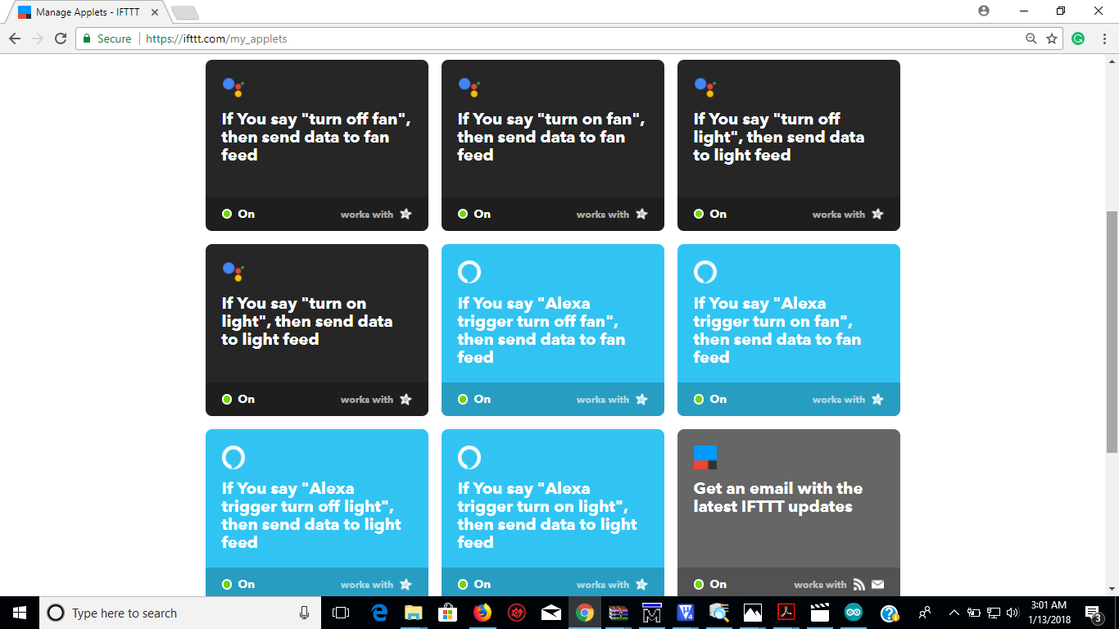Toggle On status of "Alexa trigger turn off light" applet

click(238, 584)
